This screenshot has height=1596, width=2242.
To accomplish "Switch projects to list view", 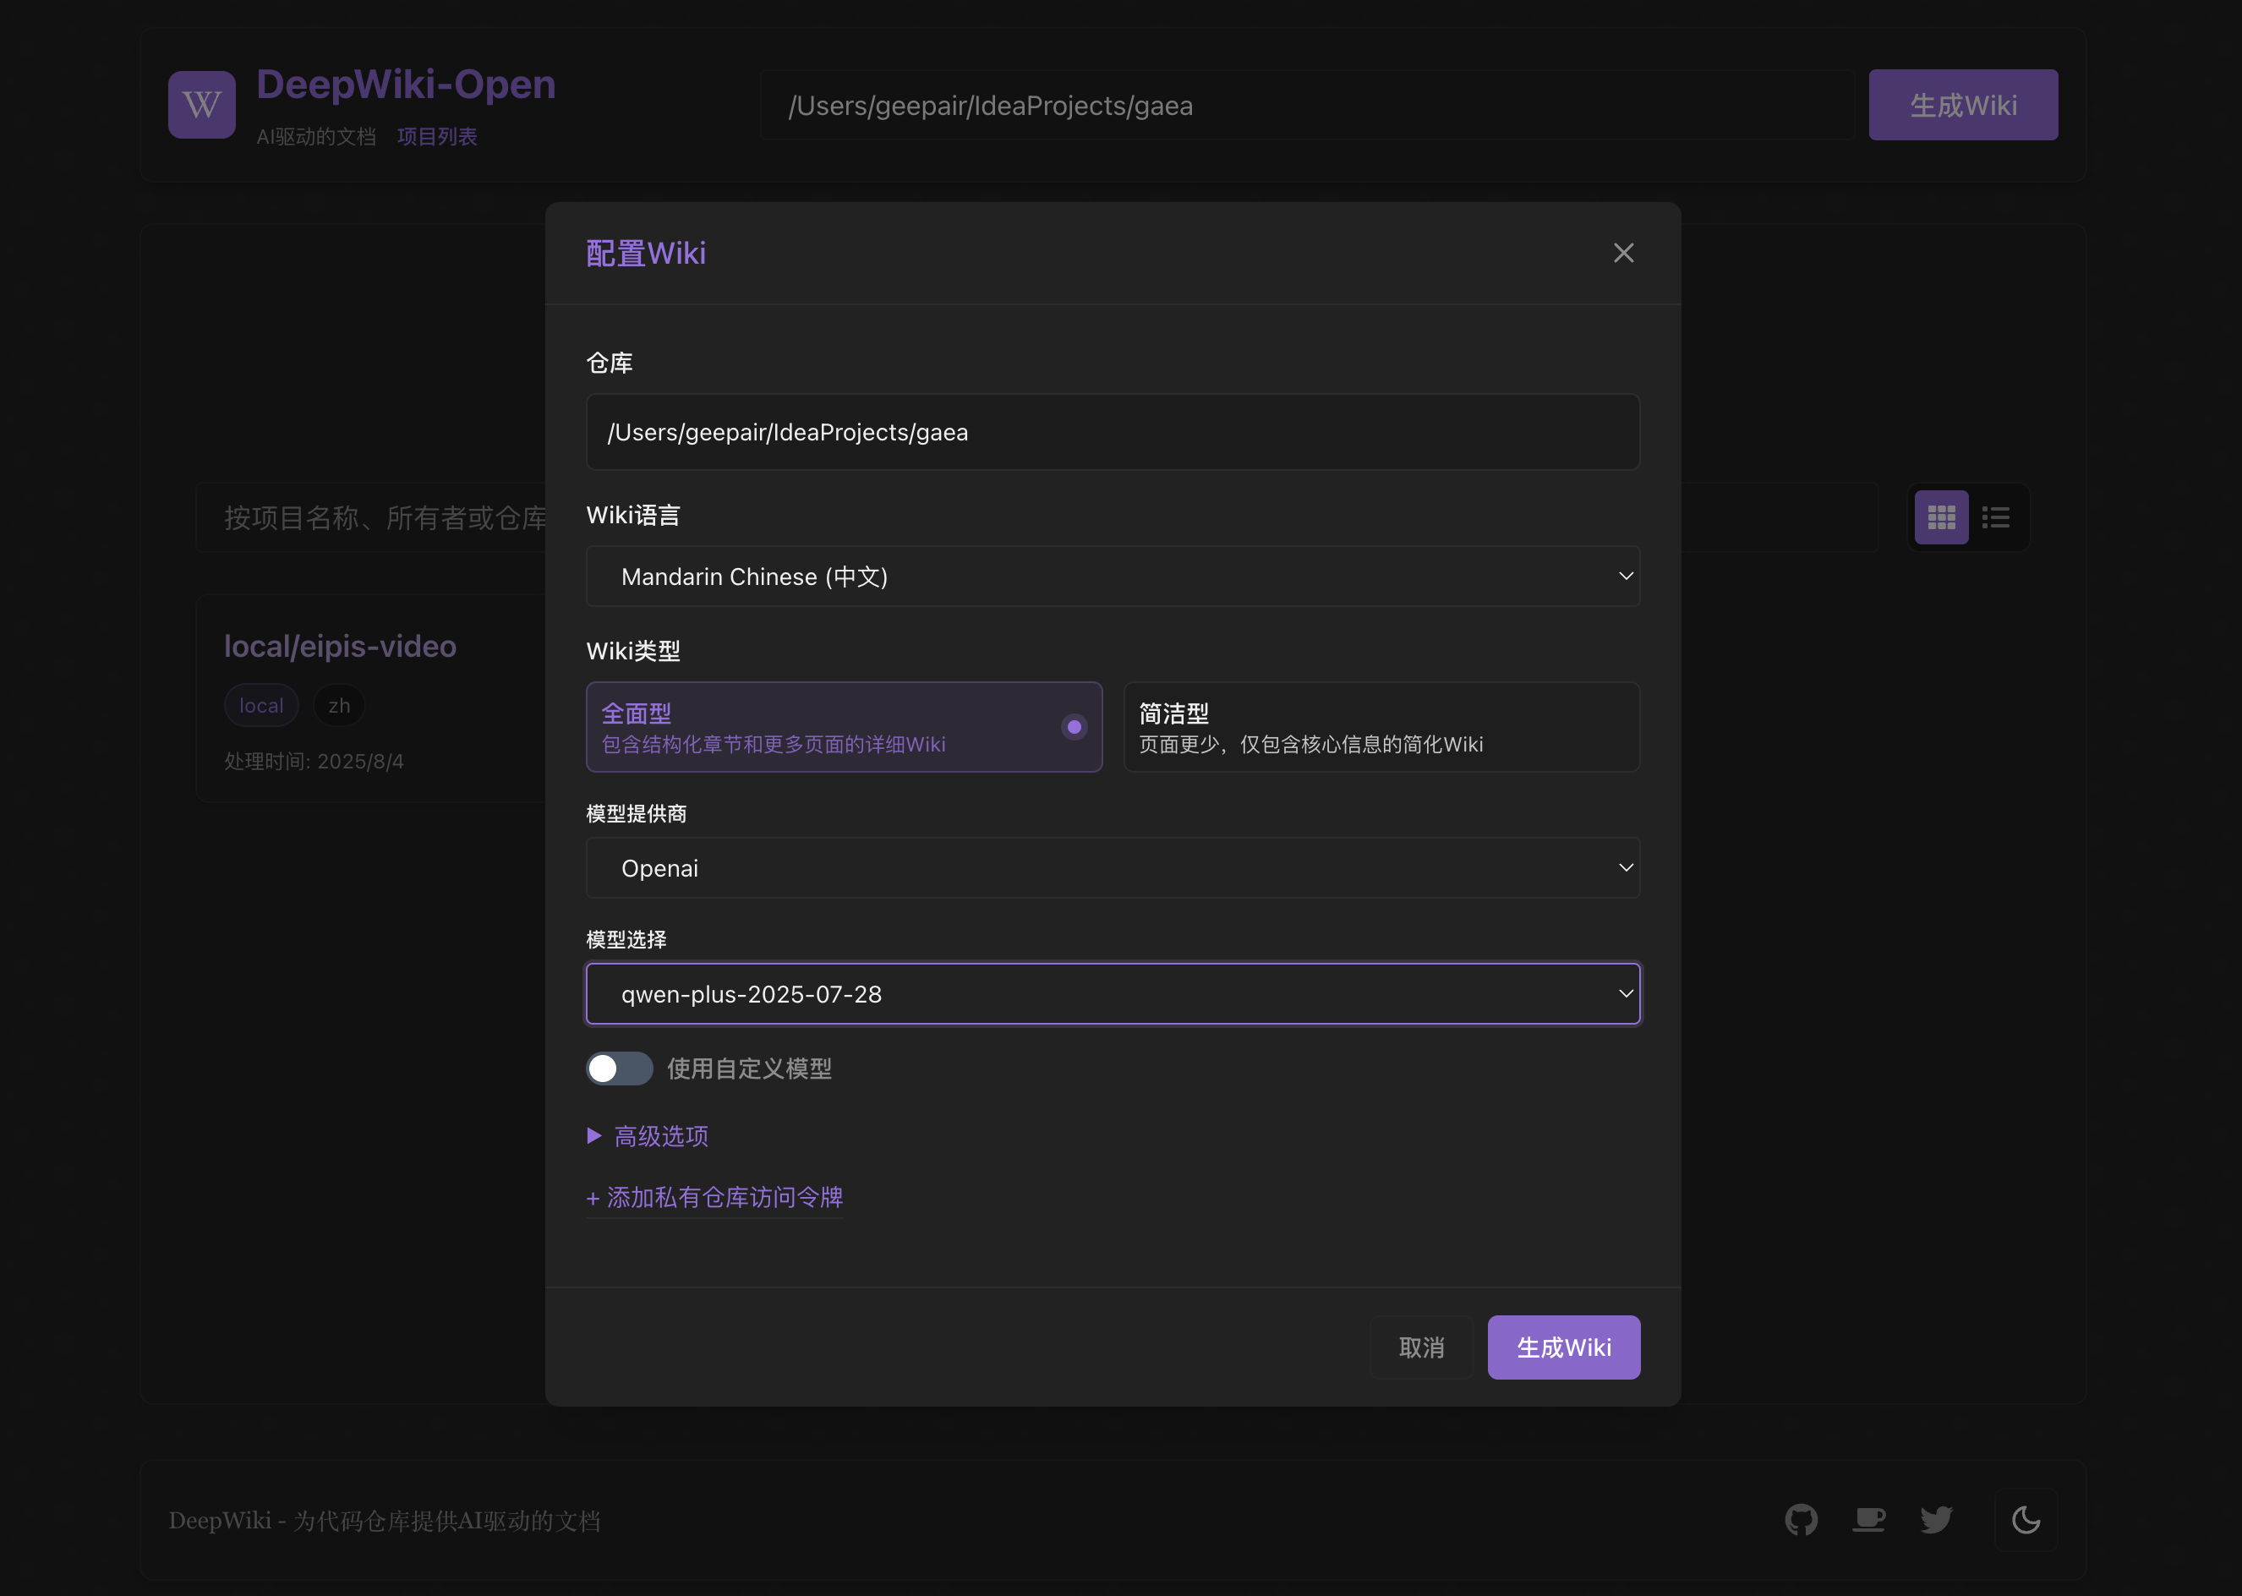I will 1995,517.
